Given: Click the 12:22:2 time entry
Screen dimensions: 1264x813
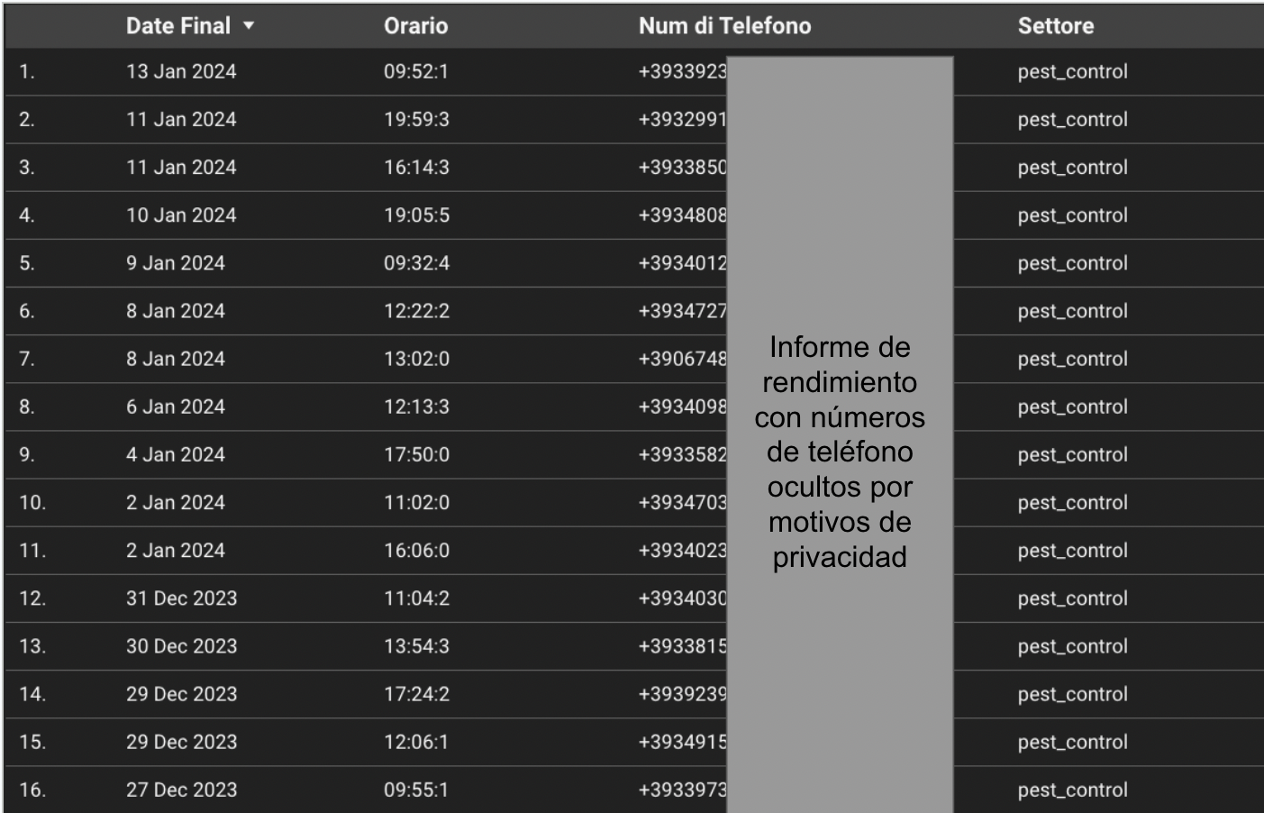Looking at the screenshot, I should [x=416, y=311].
